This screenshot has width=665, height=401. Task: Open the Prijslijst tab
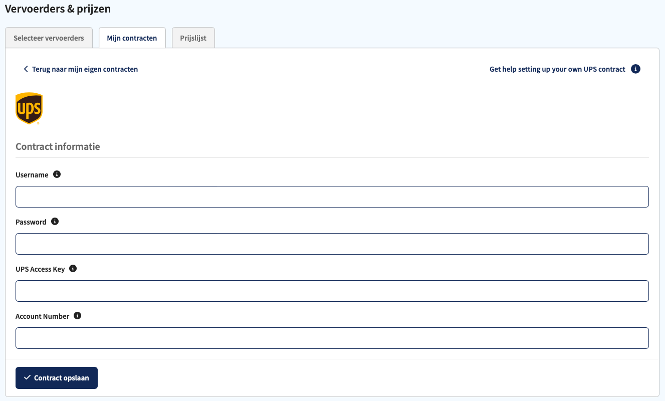tap(193, 38)
